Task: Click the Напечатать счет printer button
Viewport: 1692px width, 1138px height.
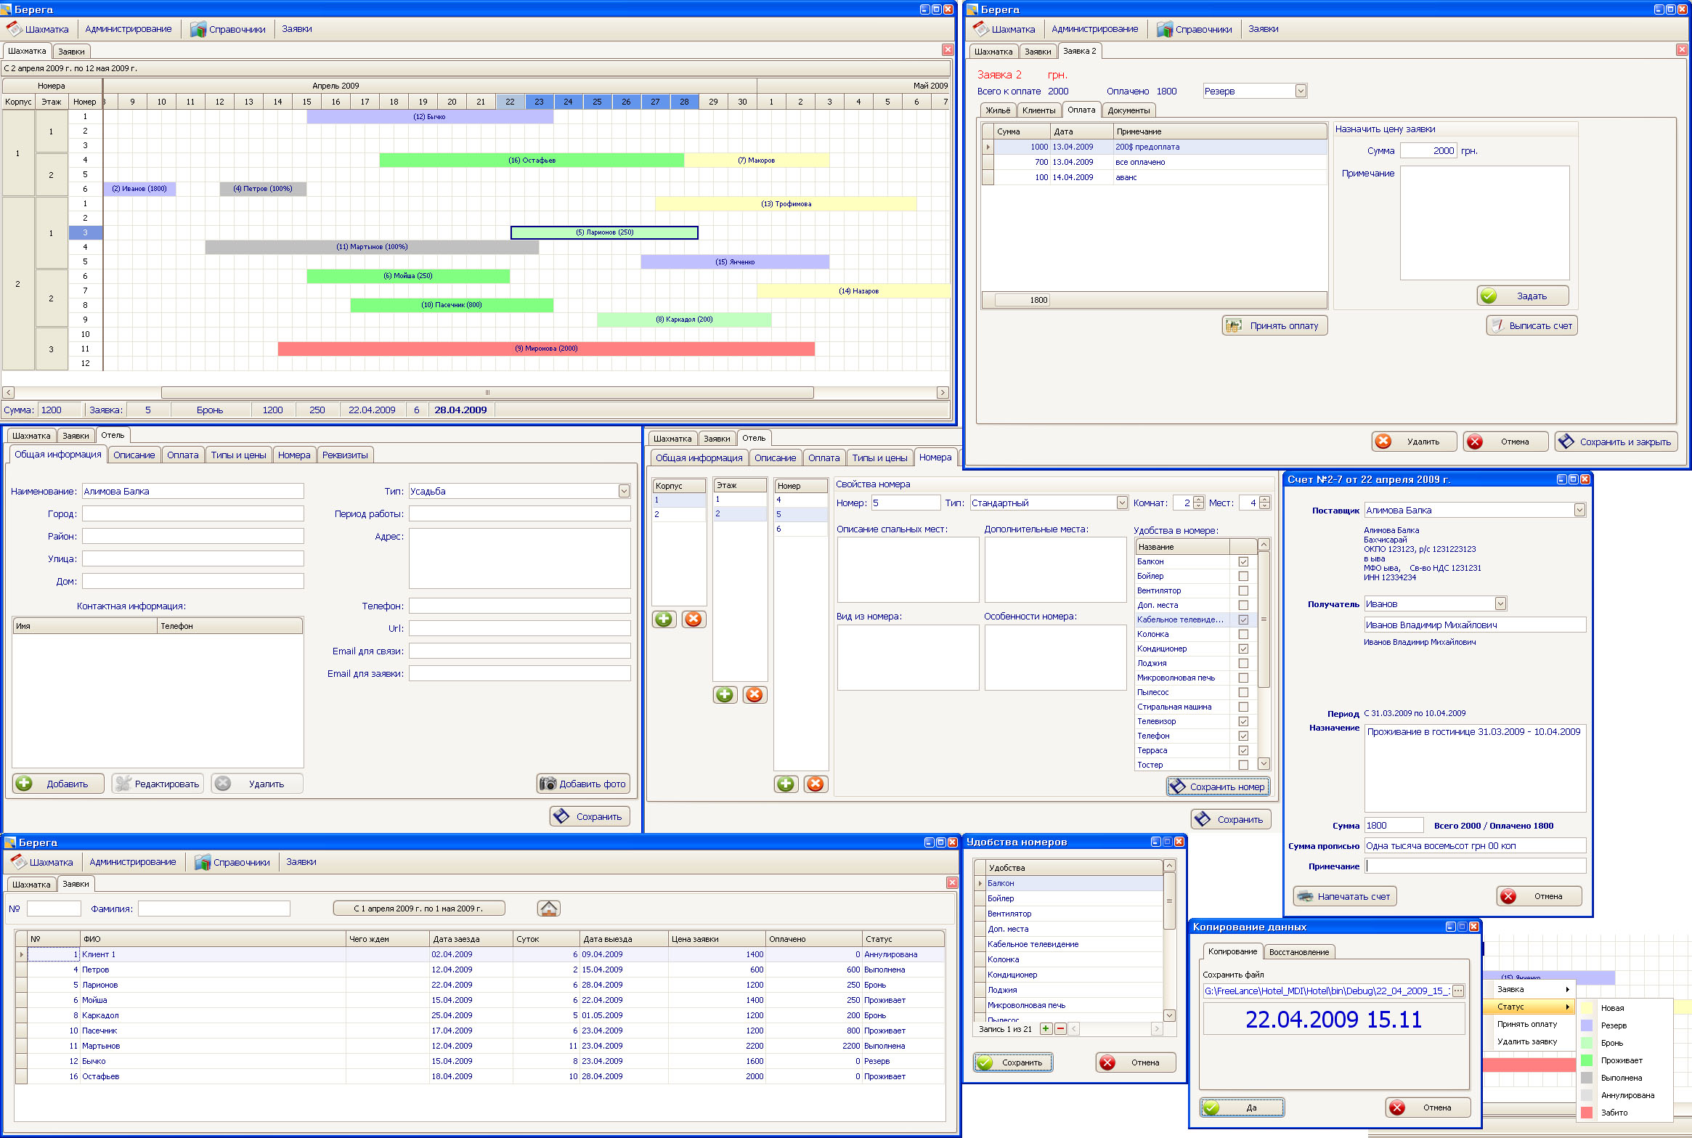Action: (1344, 896)
